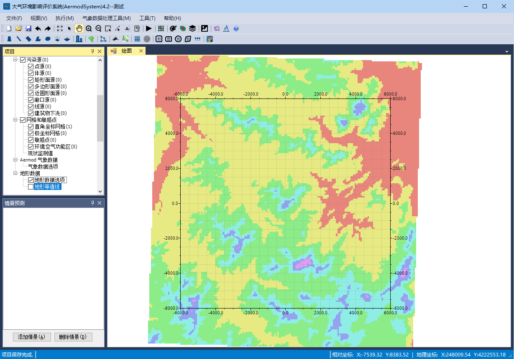Select the polar grid target icon

click(x=147, y=39)
